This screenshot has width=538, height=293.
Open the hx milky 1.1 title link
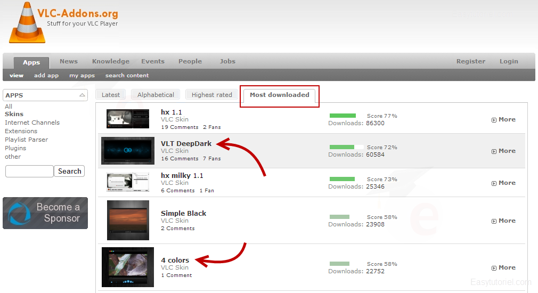point(182,175)
